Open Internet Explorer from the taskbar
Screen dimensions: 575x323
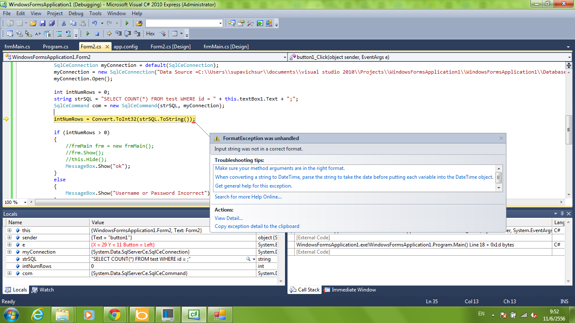coord(38,314)
